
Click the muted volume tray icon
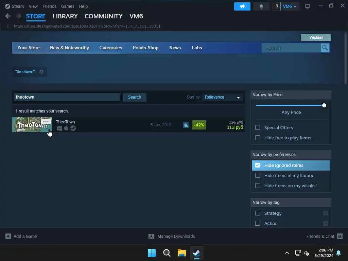(x=307, y=253)
